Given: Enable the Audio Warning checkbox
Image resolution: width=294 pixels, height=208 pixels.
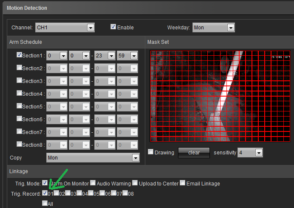Looking at the screenshot, I should tap(93, 183).
